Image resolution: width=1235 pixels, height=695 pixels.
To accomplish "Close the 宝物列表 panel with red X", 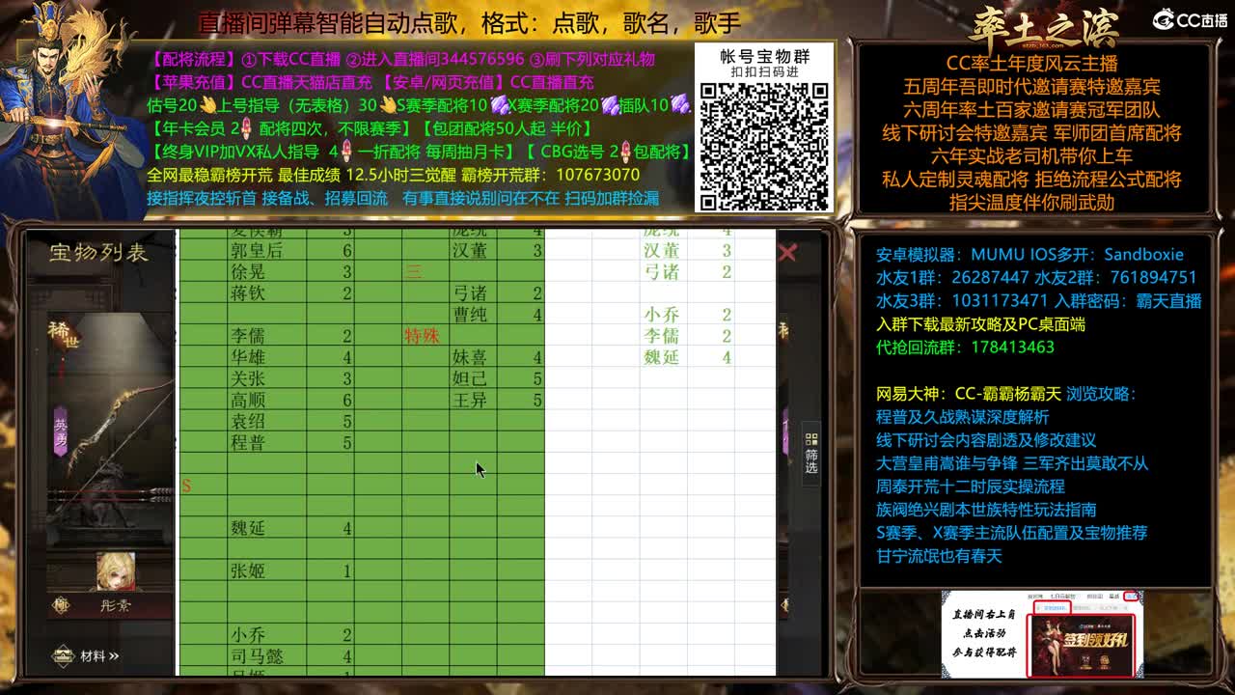I will click(787, 253).
